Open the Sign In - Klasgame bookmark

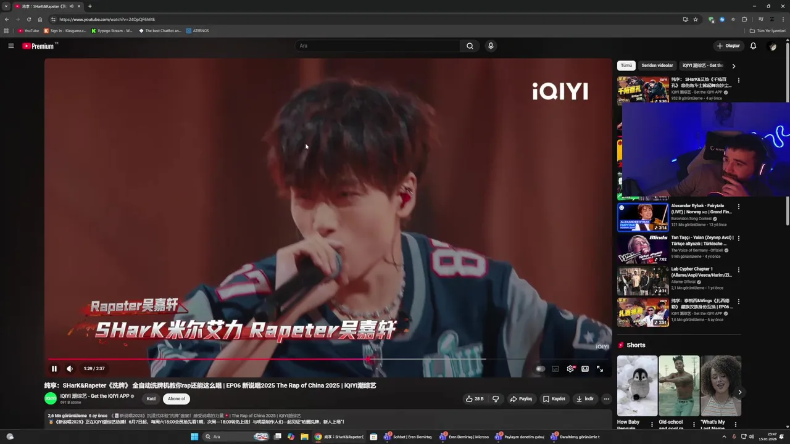point(65,31)
